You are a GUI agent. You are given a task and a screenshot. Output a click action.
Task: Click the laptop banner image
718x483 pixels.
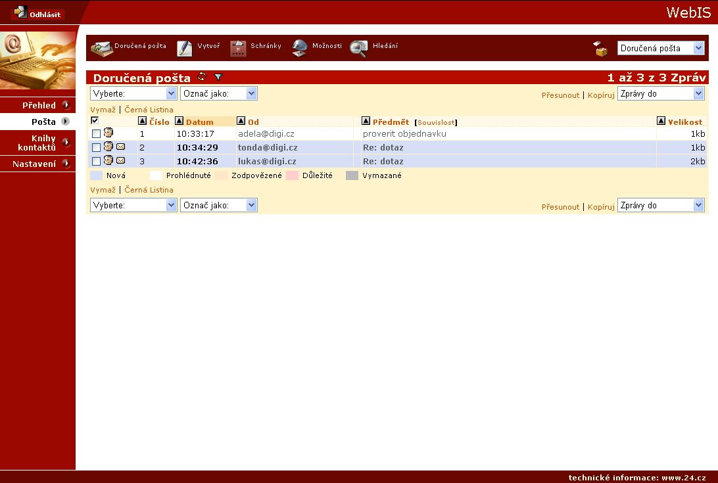point(37,60)
